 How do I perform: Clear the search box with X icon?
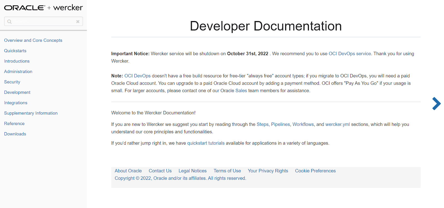pos(78,22)
